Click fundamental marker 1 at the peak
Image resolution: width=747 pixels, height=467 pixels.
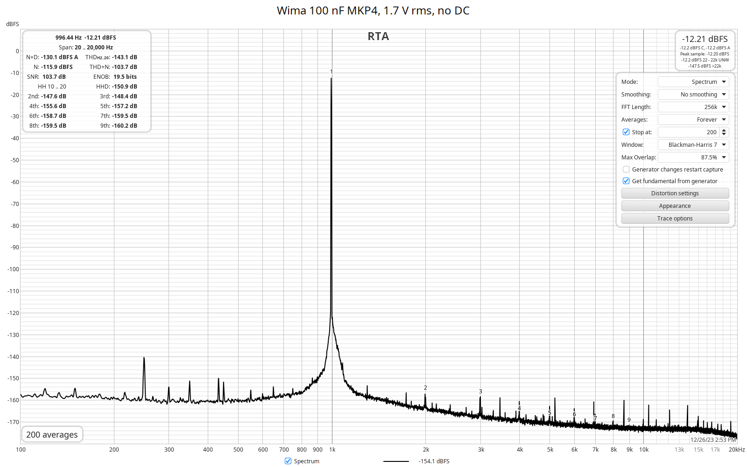pos(331,72)
